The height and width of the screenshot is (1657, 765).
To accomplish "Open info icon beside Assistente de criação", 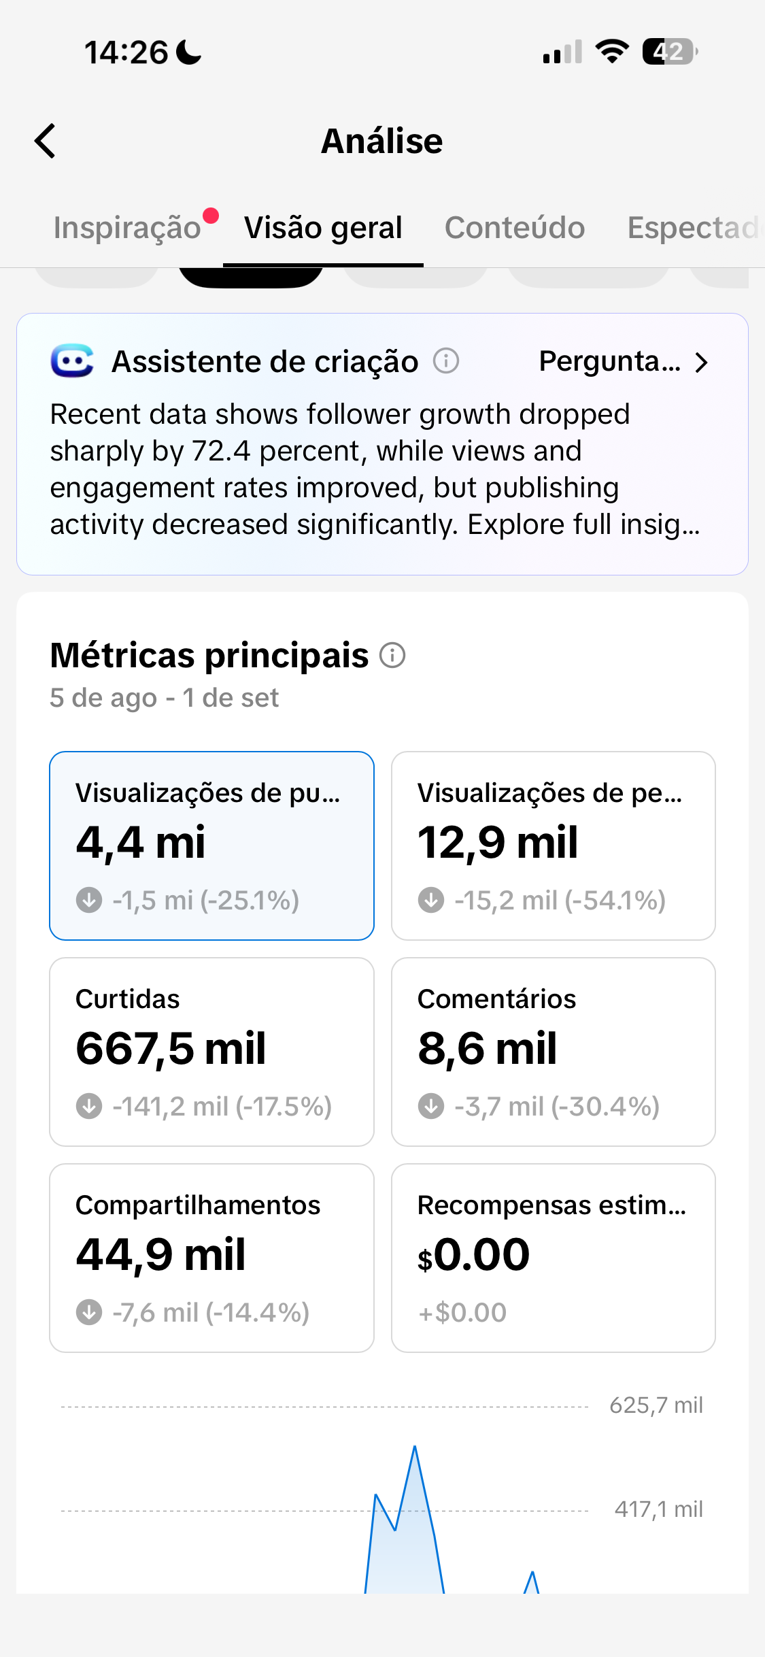I will pos(446,361).
